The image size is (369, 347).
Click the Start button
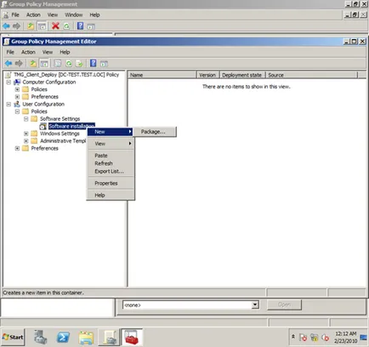(x=13, y=337)
